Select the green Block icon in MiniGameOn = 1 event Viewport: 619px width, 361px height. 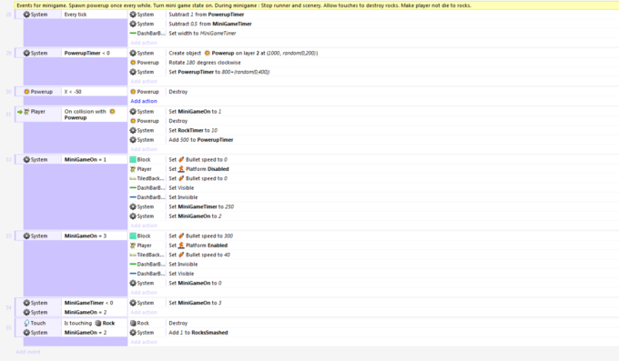pyautogui.click(x=133, y=159)
